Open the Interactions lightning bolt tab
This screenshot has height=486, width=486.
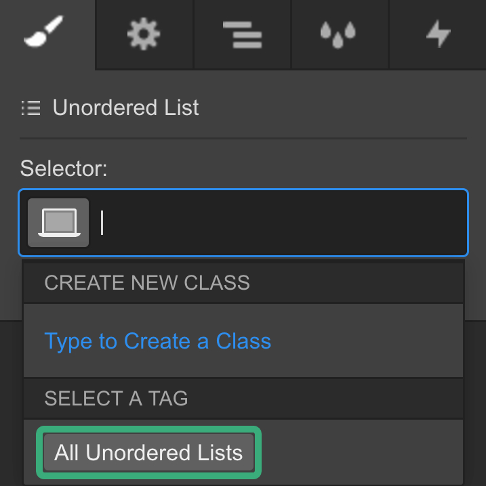point(437,34)
